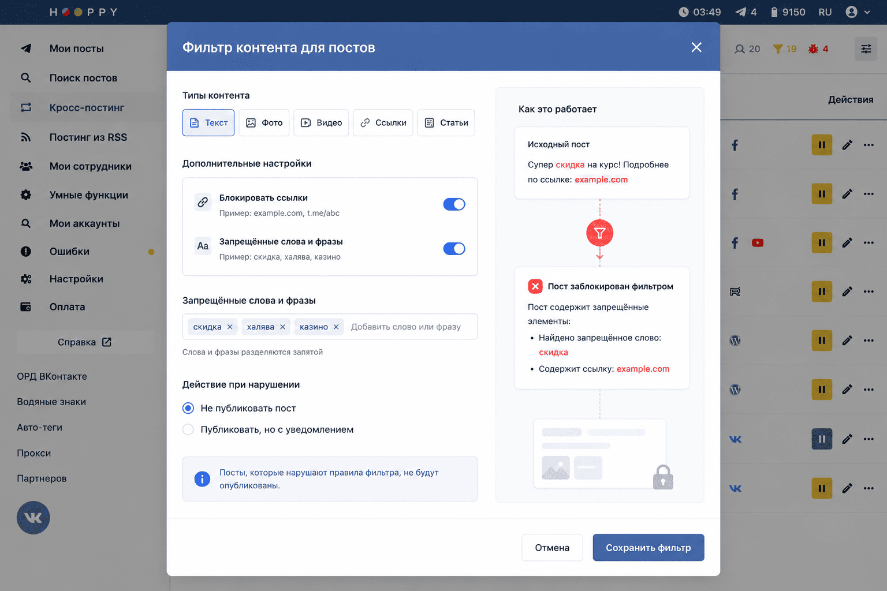887x591 pixels.
Task: Click the Действия column header
Action: click(x=851, y=100)
